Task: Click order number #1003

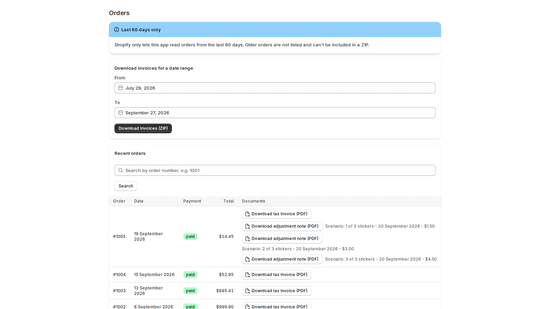Action: coord(119,291)
